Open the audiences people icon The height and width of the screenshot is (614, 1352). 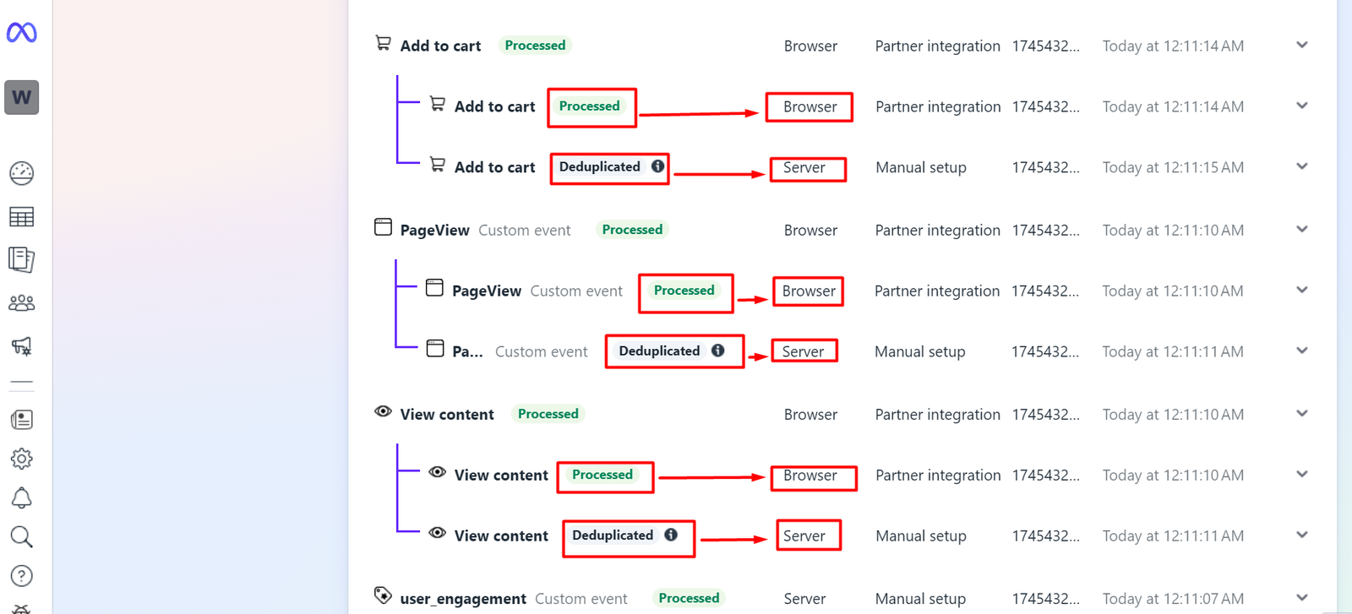22,303
